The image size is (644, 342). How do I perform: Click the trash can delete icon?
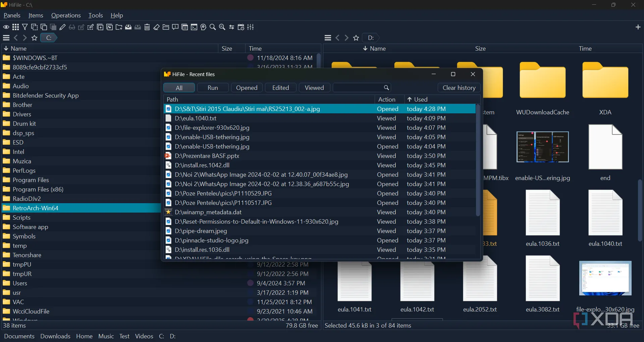coord(147,27)
